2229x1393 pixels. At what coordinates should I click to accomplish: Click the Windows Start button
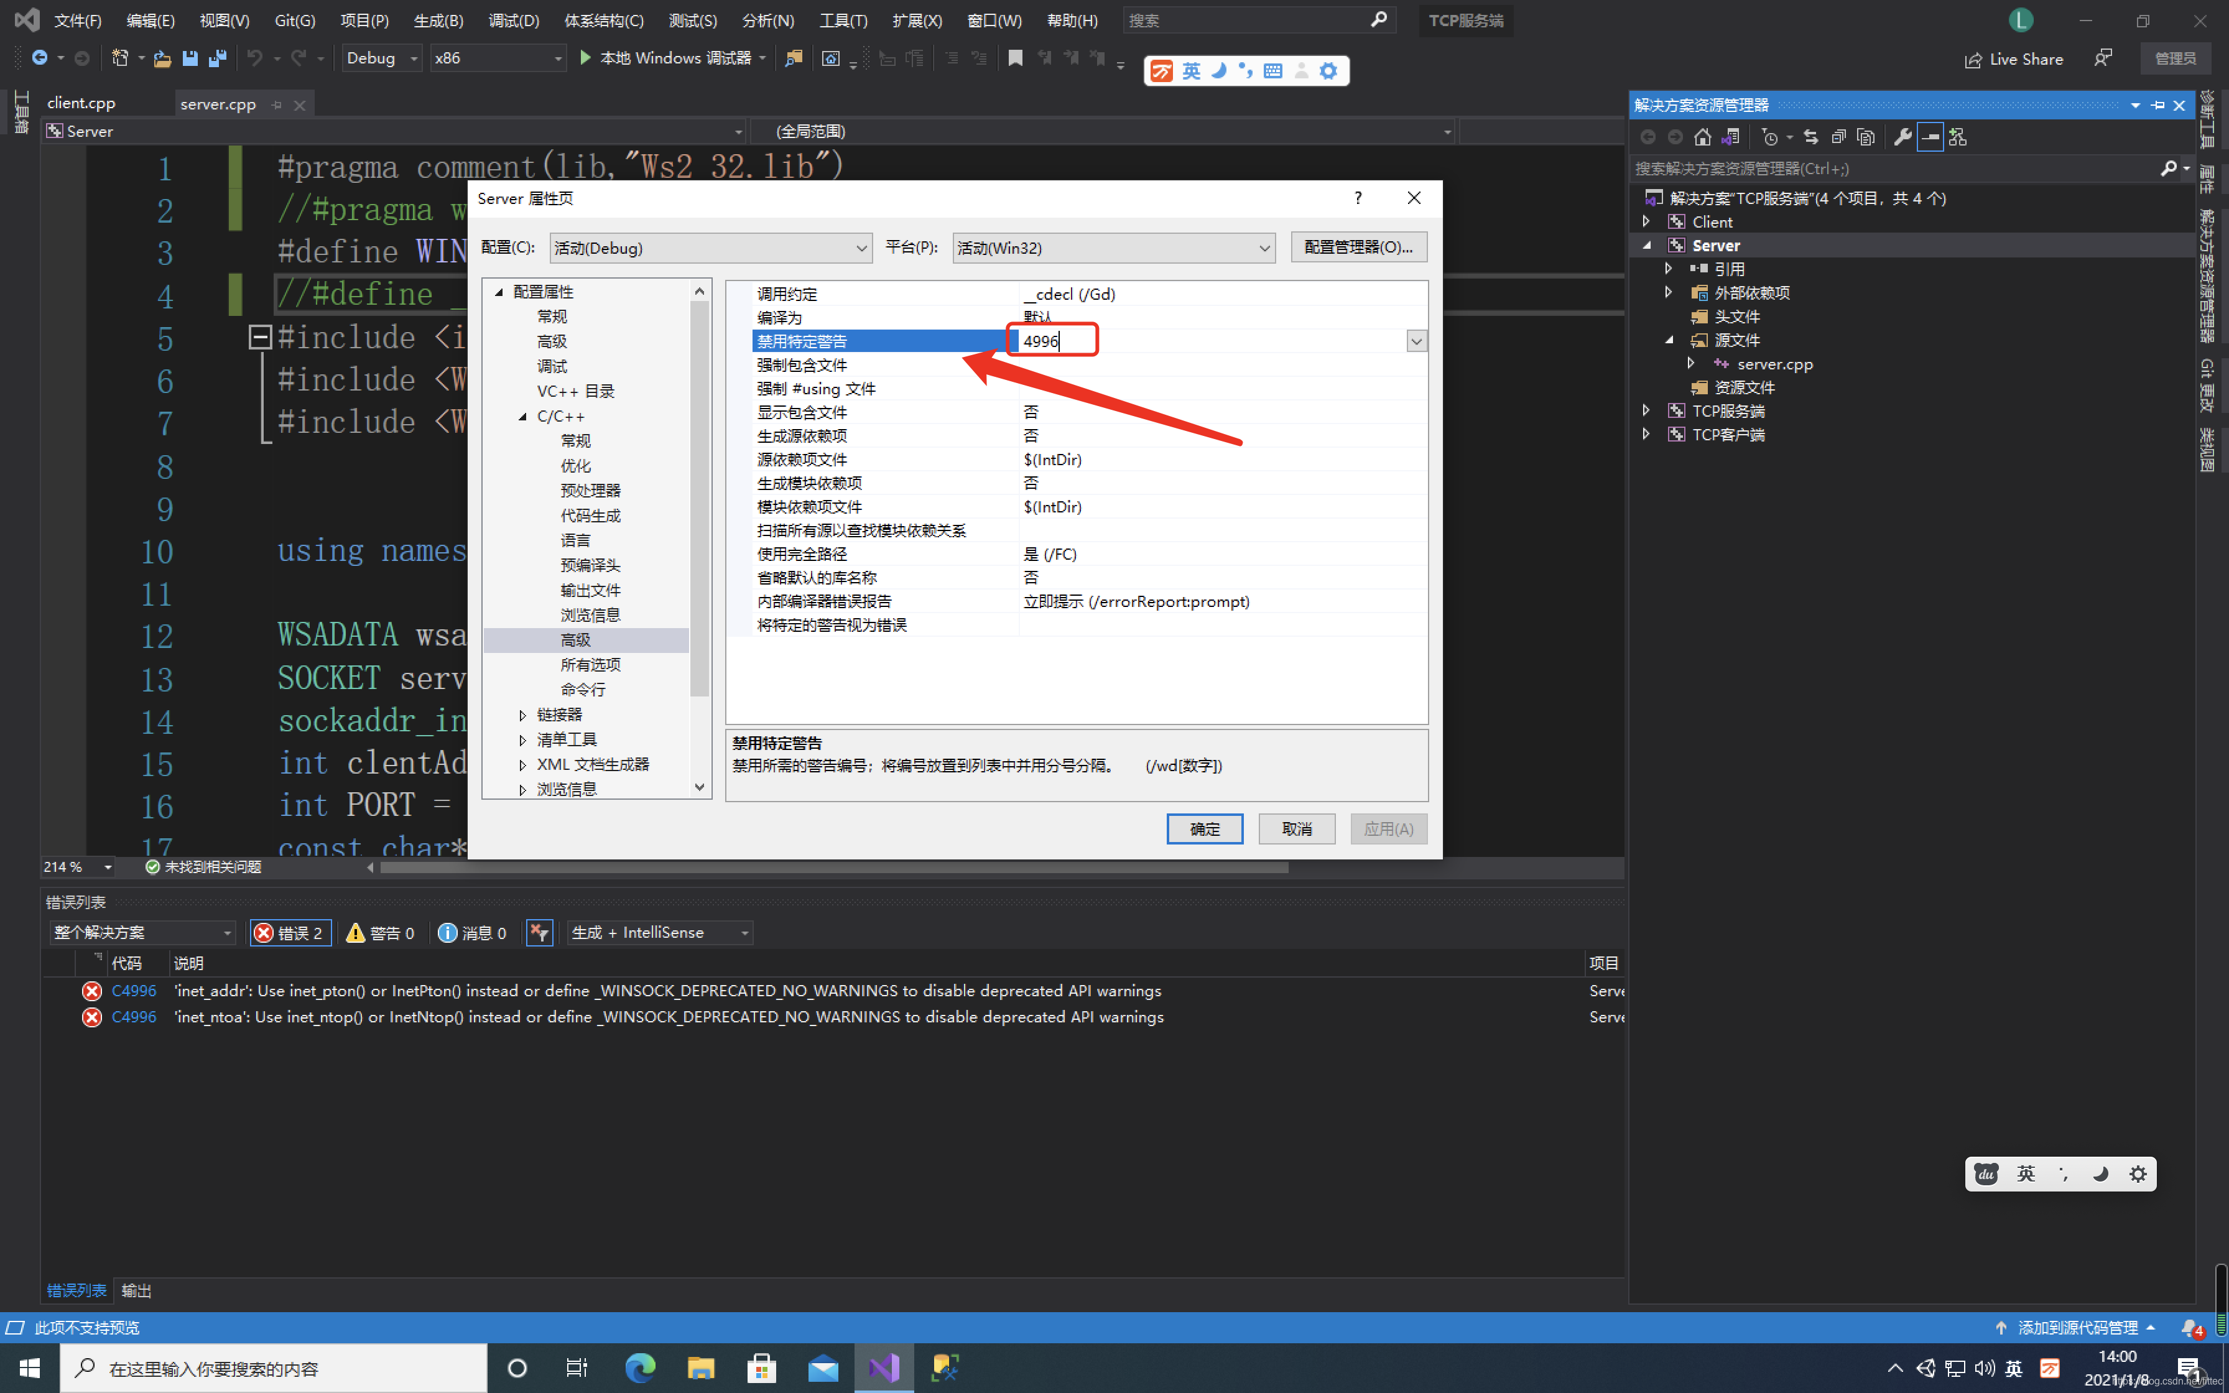(29, 1368)
